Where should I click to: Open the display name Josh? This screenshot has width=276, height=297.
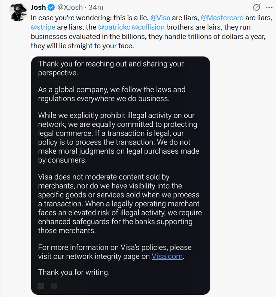point(38,7)
